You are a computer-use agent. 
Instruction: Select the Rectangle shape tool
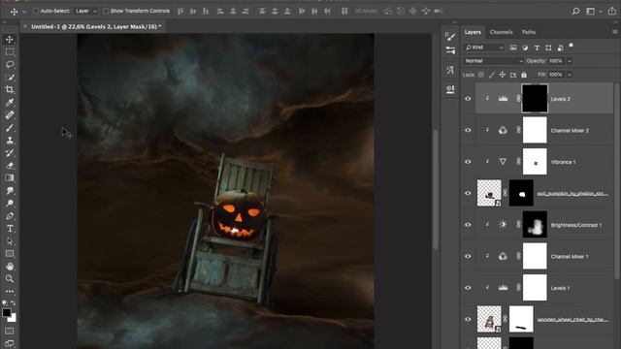click(x=10, y=254)
